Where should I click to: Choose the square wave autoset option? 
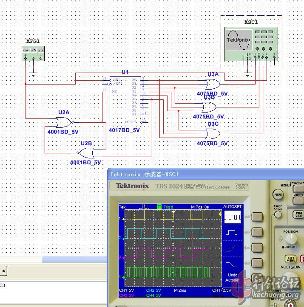click(233, 217)
